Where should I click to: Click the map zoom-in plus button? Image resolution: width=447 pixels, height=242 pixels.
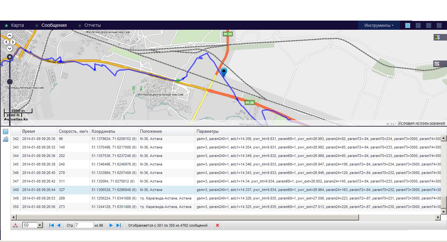click(x=10, y=57)
